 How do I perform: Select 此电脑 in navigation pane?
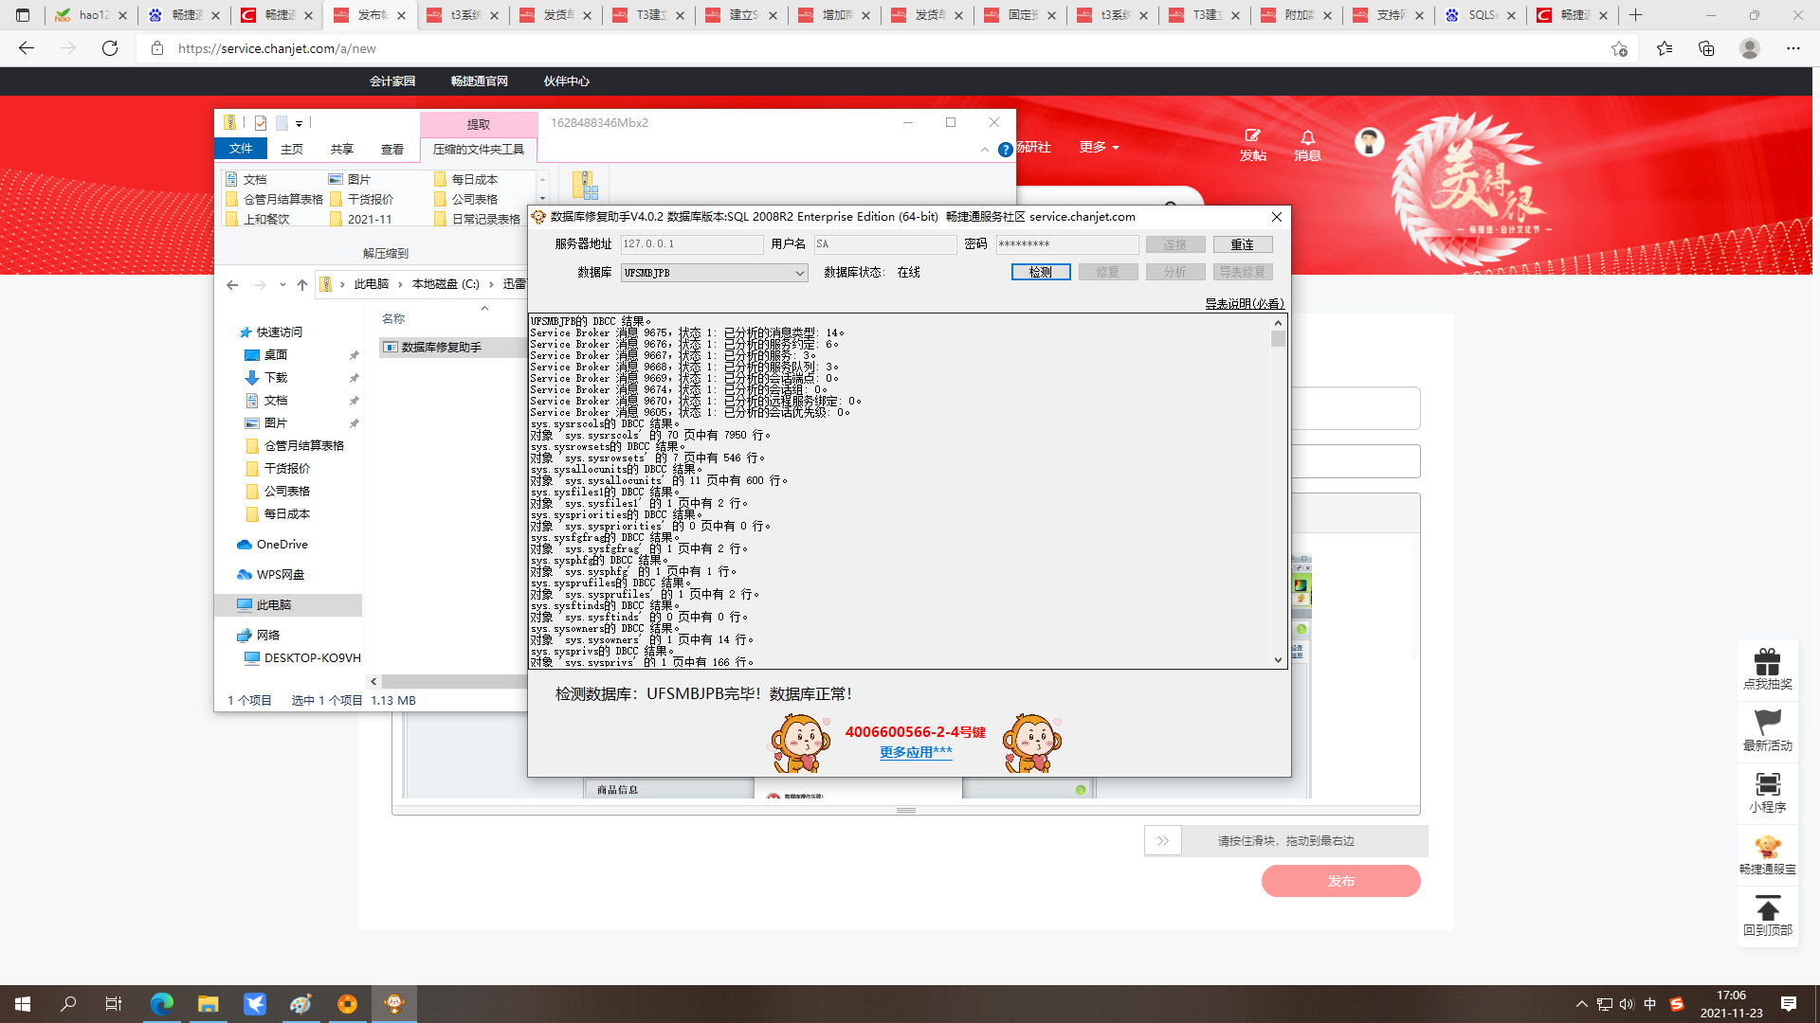(288, 605)
